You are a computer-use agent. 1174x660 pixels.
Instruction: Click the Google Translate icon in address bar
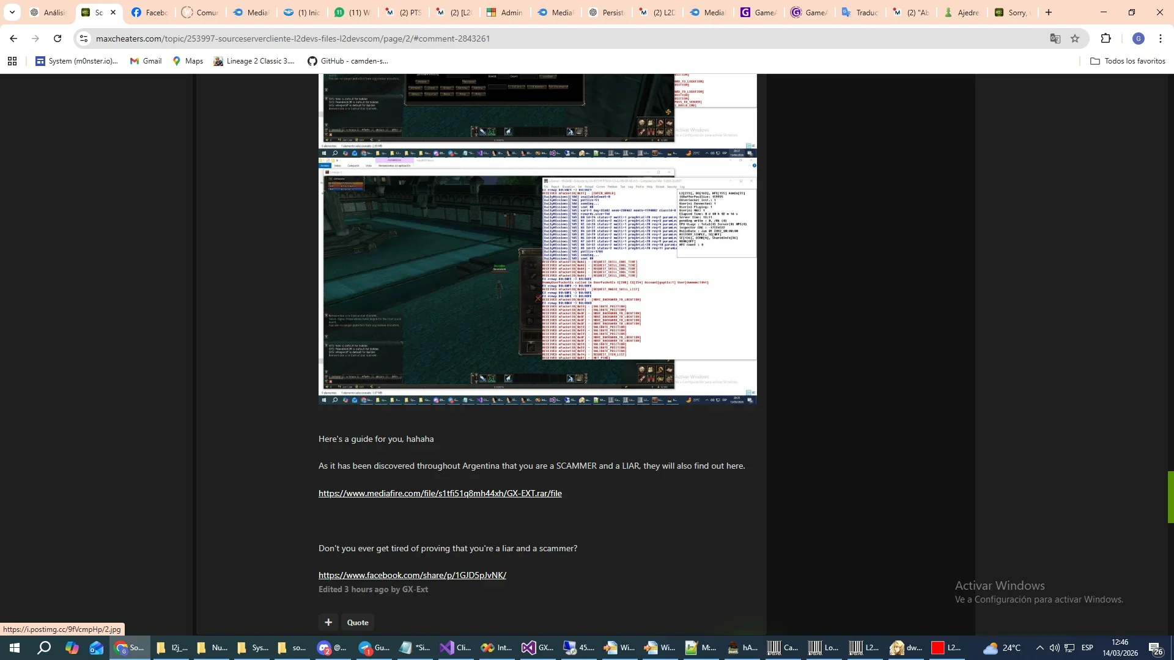click(1055, 38)
